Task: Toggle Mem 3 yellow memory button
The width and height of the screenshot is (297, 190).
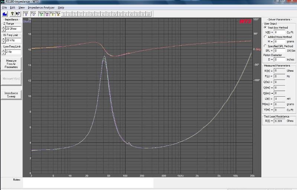Action: (x=52, y=14)
